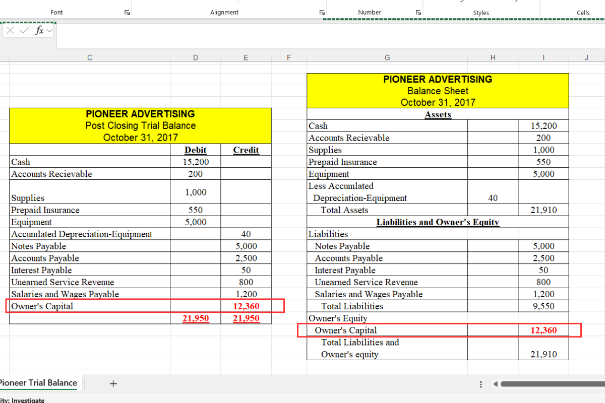The image size is (605, 403).
Task: Select red 12,360 in trial balance credit
Action: [x=246, y=306]
